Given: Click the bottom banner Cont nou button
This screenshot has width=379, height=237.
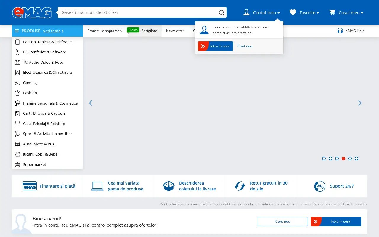Looking at the screenshot, I should coord(283,222).
